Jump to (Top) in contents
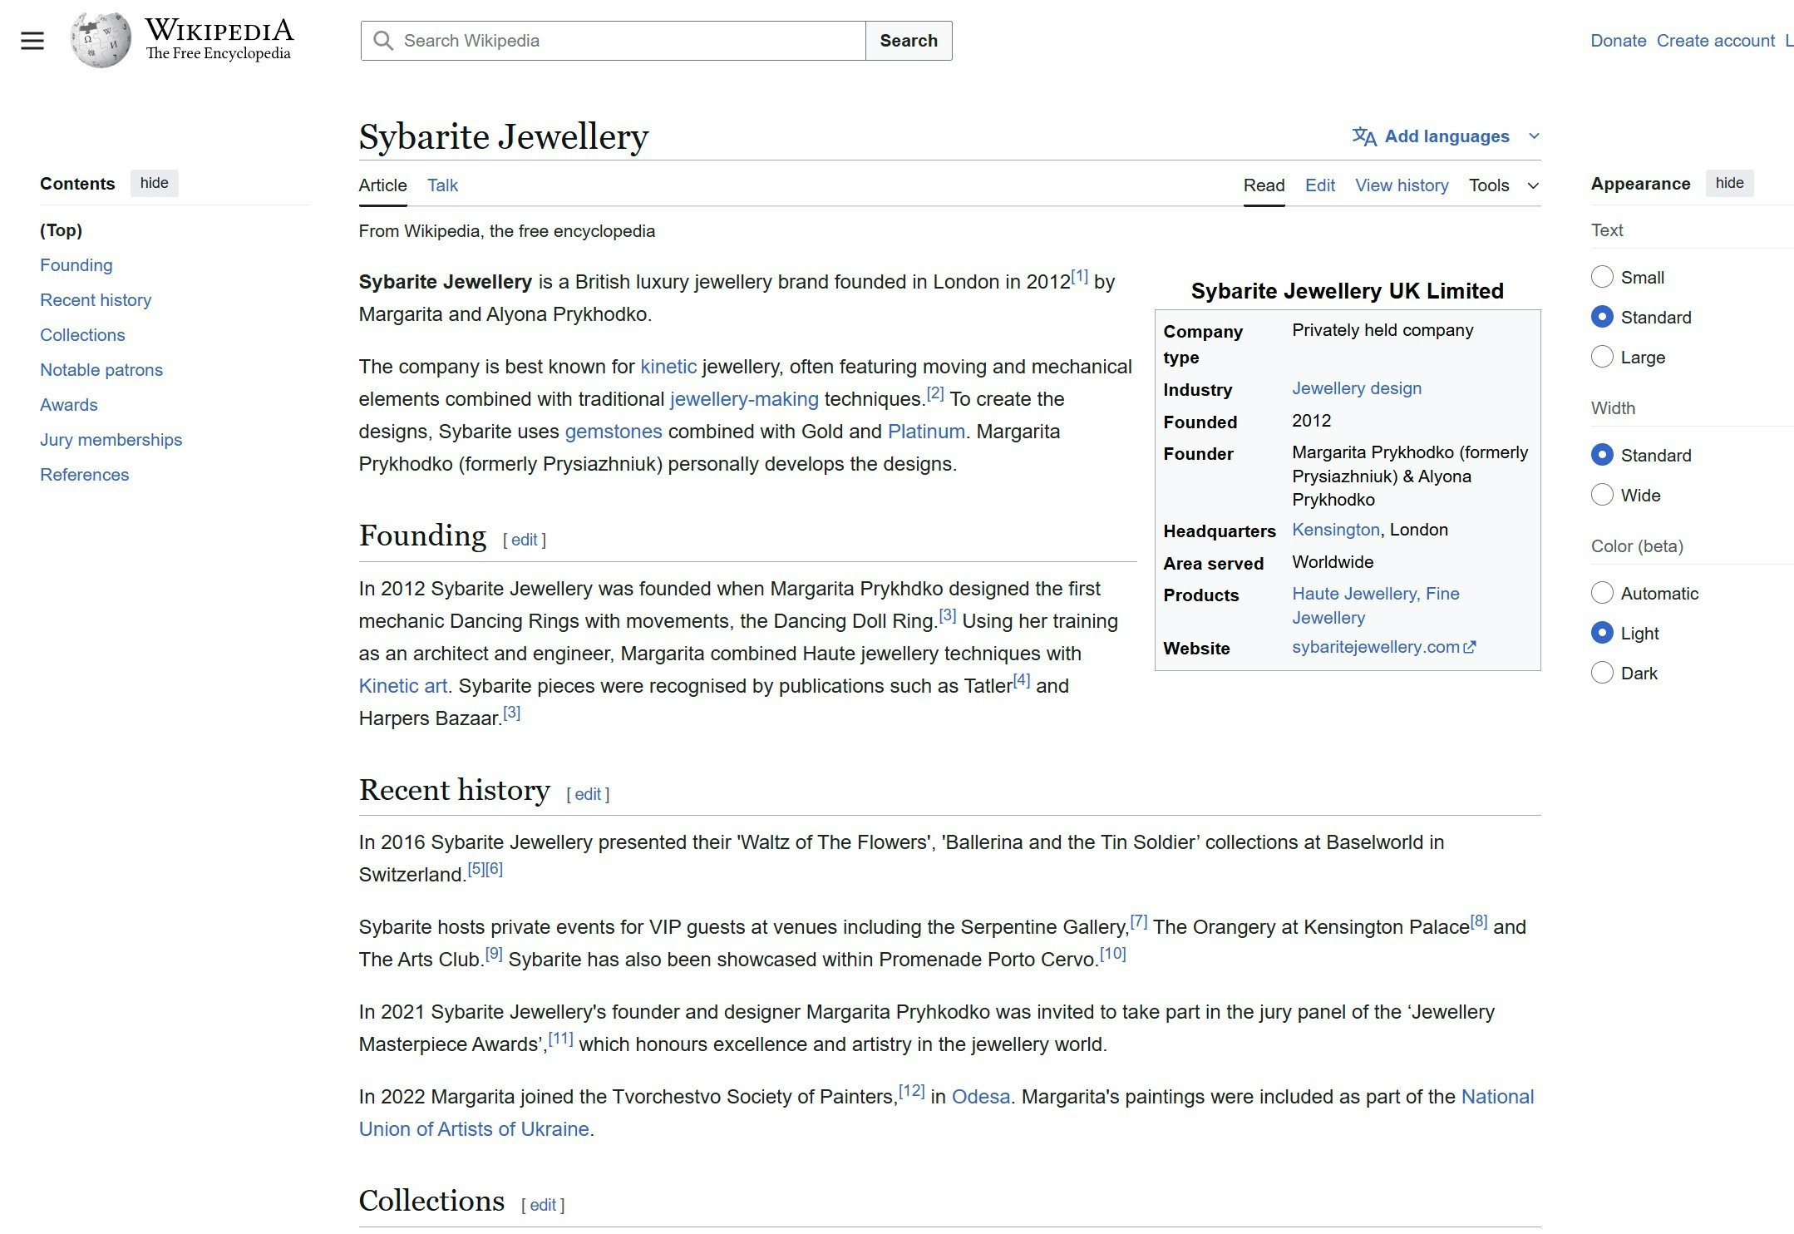The height and width of the screenshot is (1234, 1794). 61,230
